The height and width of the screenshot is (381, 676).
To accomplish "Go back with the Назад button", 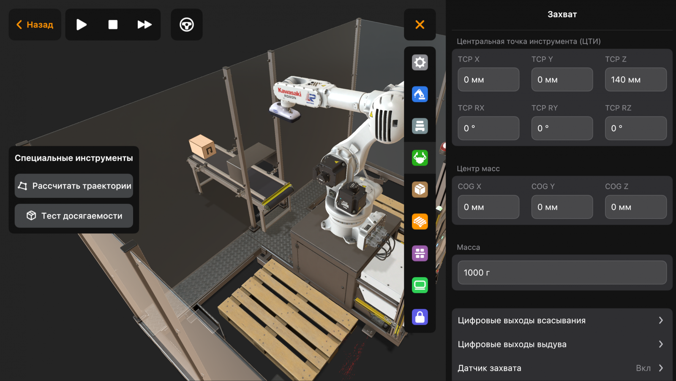I will (x=35, y=24).
